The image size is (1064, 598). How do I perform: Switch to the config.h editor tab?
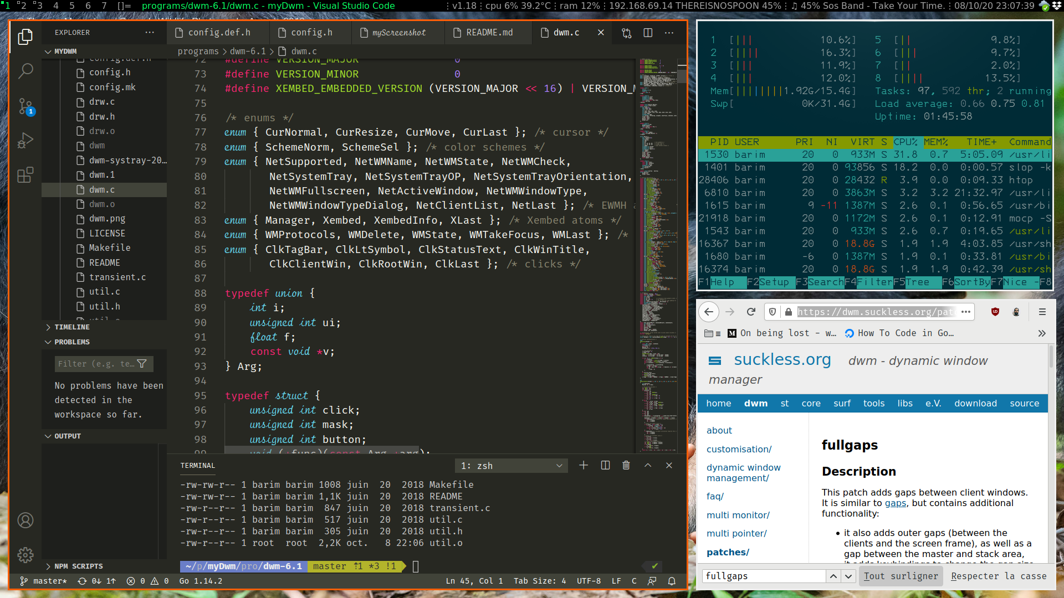click(311, 33)
